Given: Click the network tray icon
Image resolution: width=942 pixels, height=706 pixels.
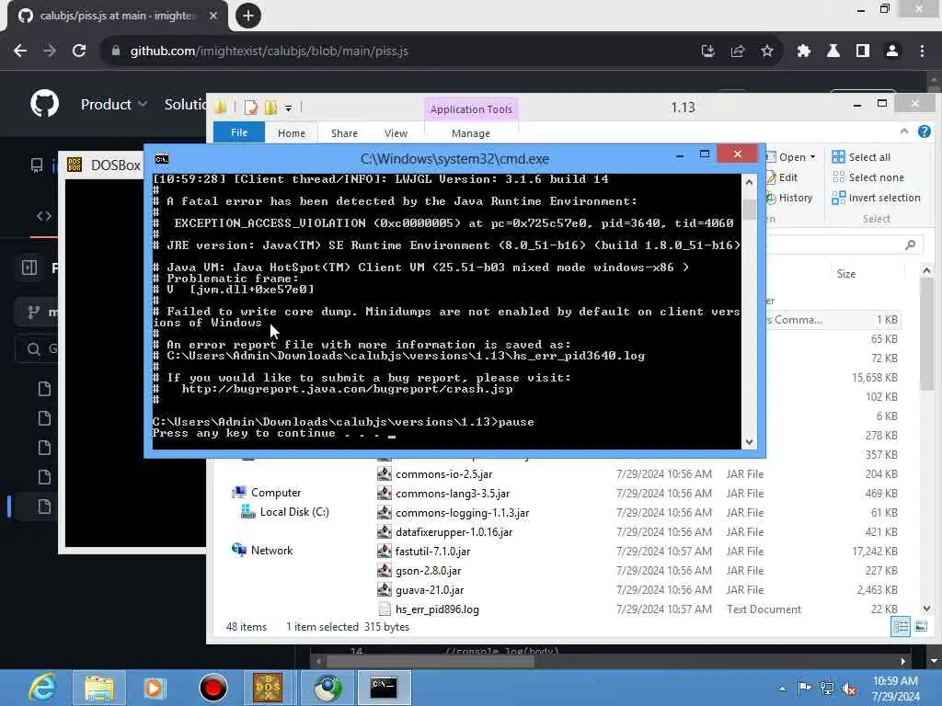Looking at the screenshot, I should [x=827, y=689].
